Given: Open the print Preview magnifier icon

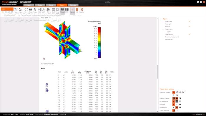Looking at the screenshot, I should click(35, 10).
